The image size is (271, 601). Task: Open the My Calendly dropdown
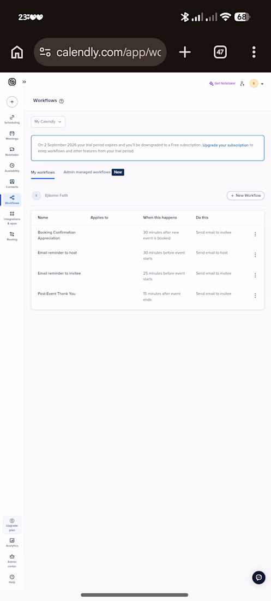tap(48, 122)
